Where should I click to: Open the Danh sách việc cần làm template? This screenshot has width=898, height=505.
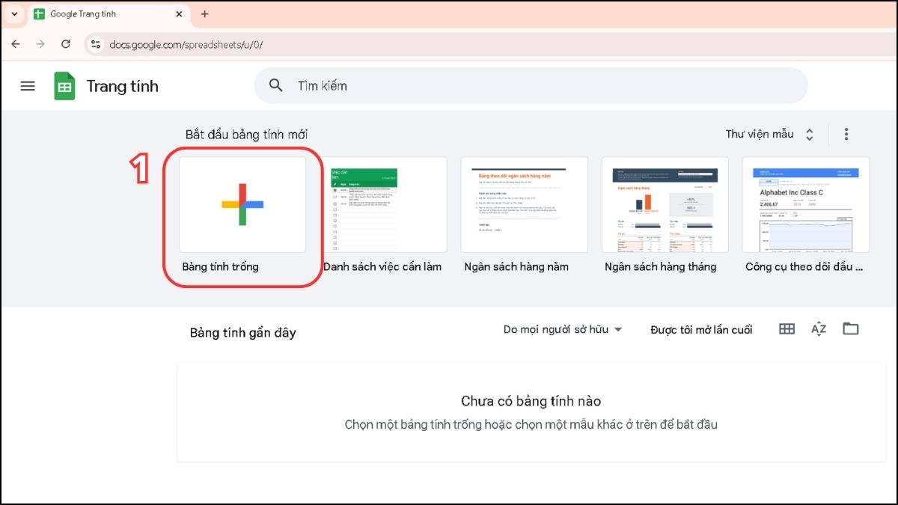pos(384,204)
